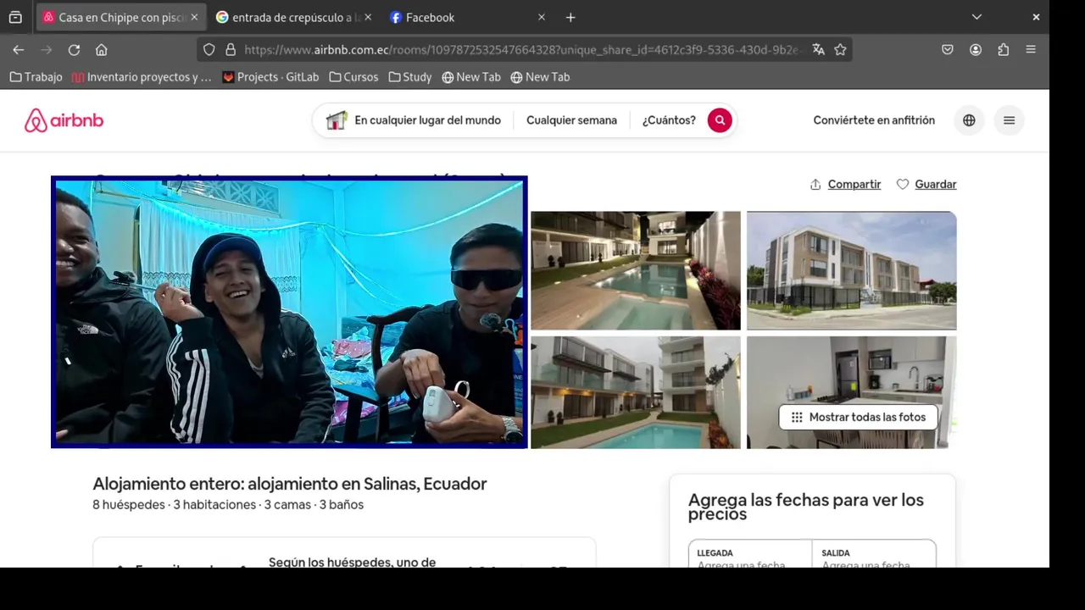Open the Projects · GitLab bookmark
The width and height of the screenshot is (1085, 610).
270,77
